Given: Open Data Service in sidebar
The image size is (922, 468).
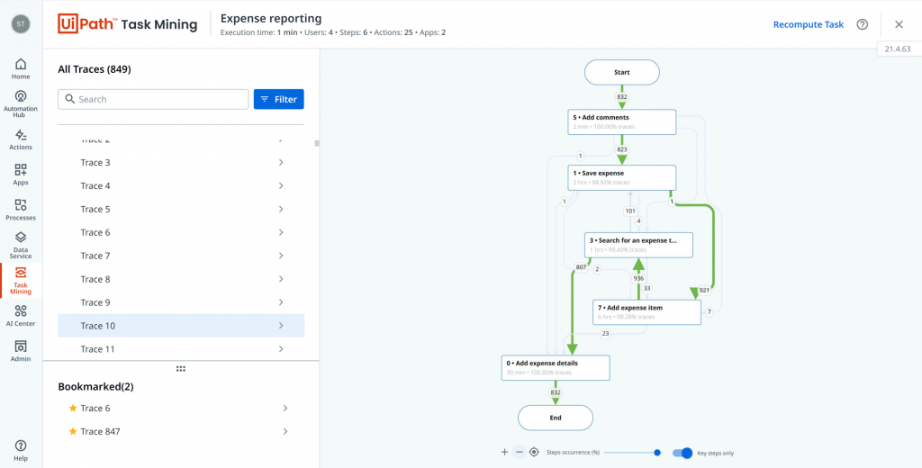Looking at the screenshot, I should coord(22,245).
